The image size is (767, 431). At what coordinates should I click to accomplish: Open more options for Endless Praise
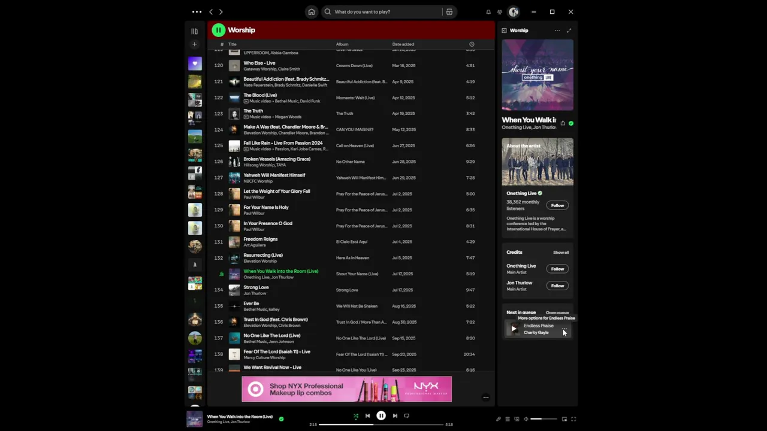tap(564, 329)
